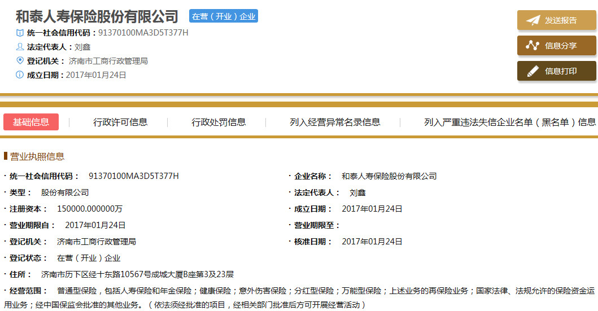Click the book icon beside 统一社会信用代码 in header
This screenshot has width=598, height=311.
[20, 33]
